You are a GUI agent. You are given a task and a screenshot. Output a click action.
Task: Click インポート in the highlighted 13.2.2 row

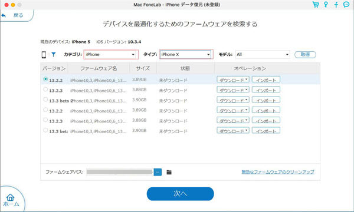(x=266, y=79)
